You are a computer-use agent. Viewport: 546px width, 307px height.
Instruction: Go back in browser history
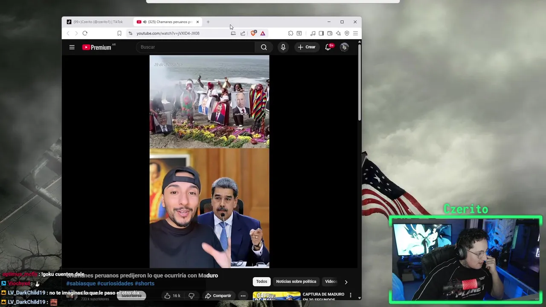coord(68,33)
